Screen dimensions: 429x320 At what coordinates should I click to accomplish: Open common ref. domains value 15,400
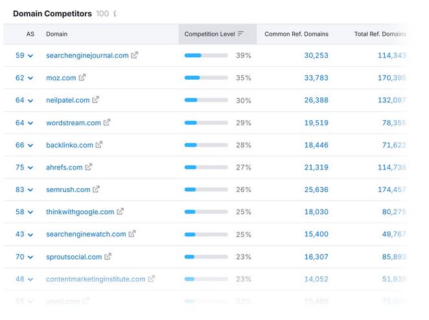(316, 234)
